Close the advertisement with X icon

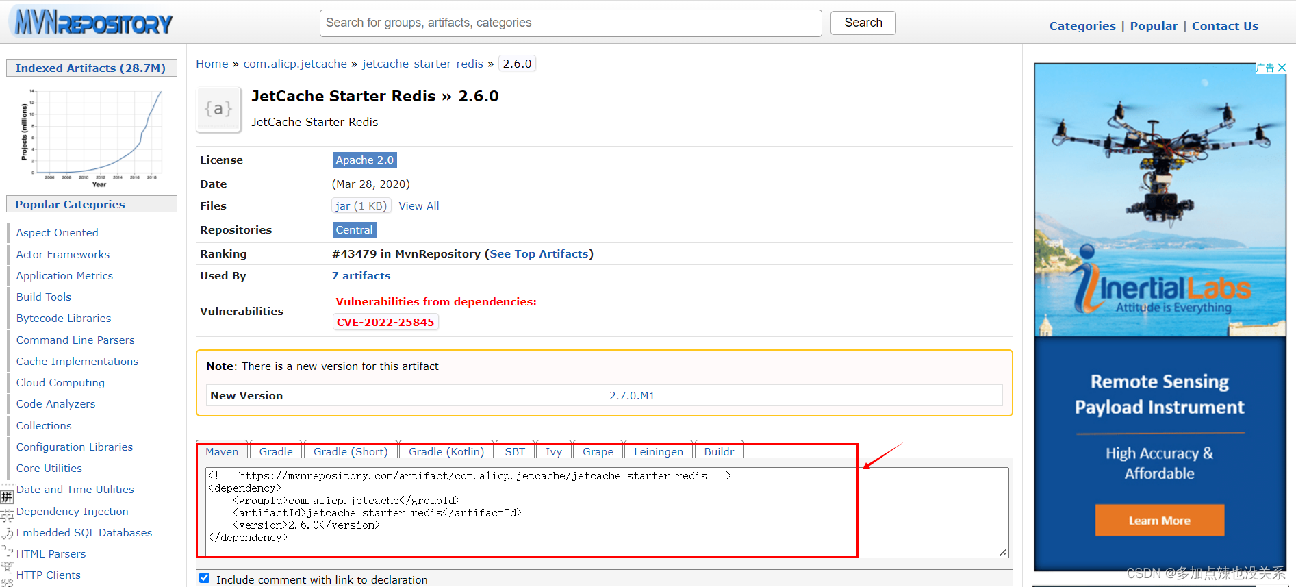(1282, 68)
